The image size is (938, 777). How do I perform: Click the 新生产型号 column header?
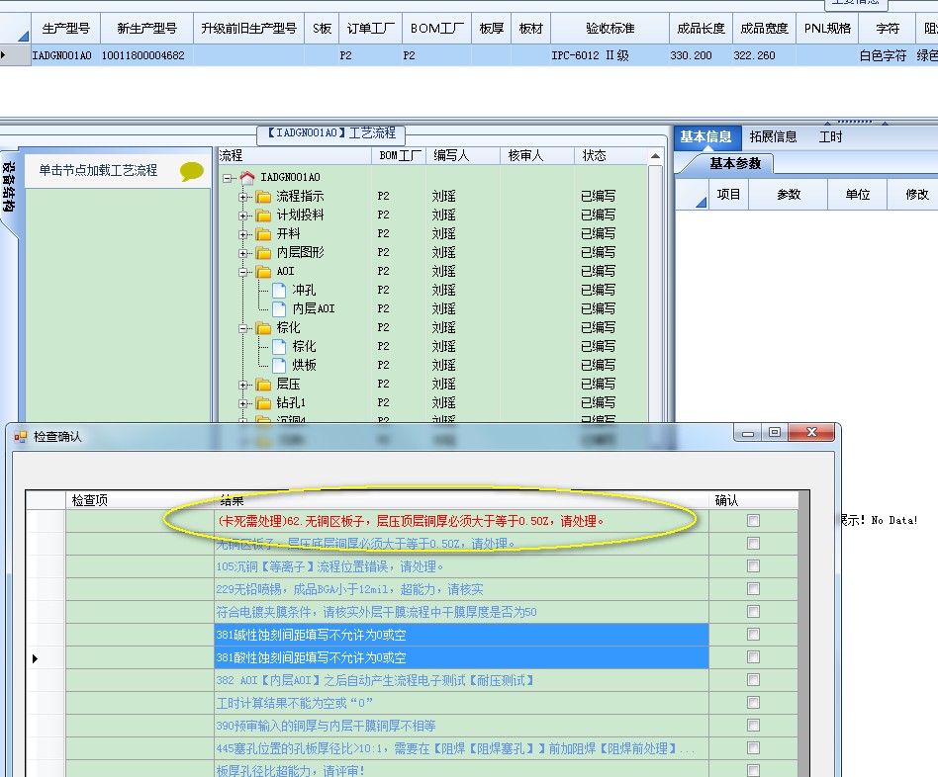click(146, 28)
